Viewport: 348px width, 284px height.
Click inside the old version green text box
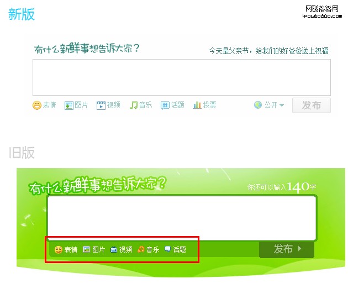point(182,218)
